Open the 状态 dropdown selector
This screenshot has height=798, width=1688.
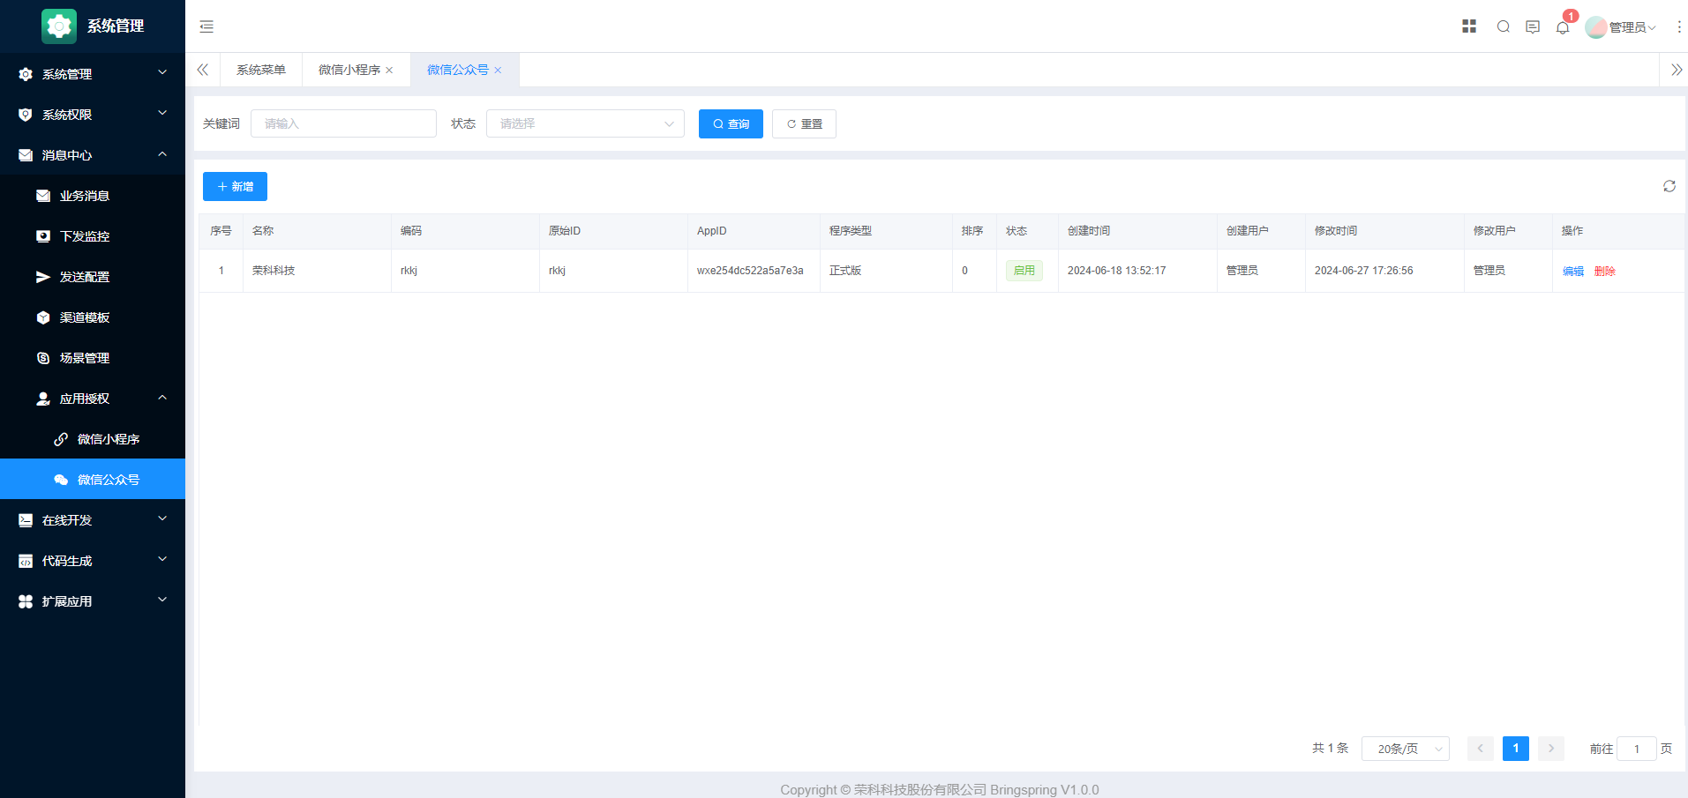point(585,123)
